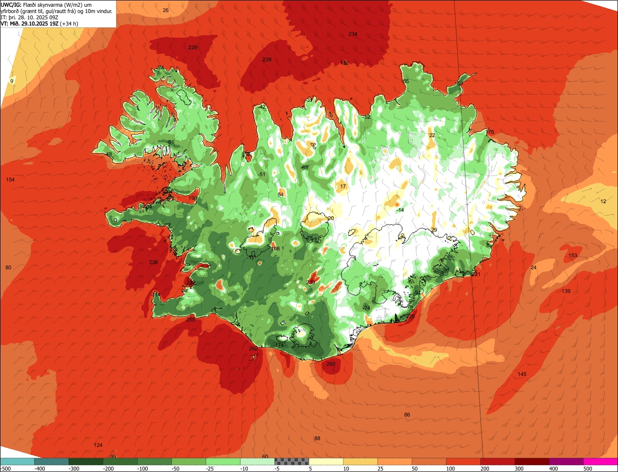Click the dark green -300 to -200 legend swatch
This screenshot has width=618, height=472.
[86, 461]
